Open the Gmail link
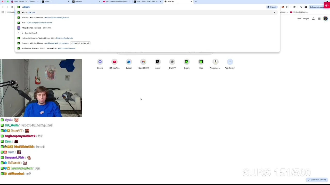 pos(299,18)
